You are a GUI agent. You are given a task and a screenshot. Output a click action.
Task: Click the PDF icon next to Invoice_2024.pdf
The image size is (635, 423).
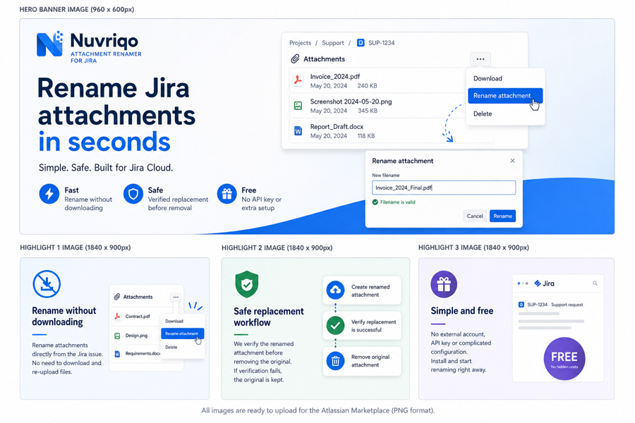298,80
